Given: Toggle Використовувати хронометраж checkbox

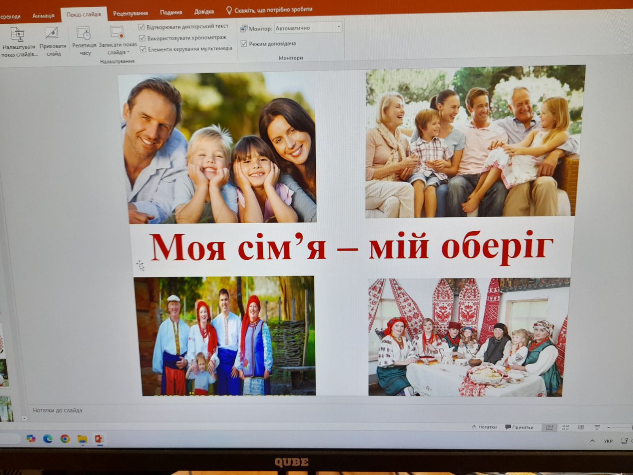Looking at the screenshot, I should tap(142, 38).
